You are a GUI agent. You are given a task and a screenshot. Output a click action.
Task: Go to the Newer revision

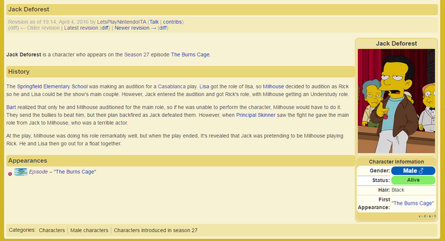point(135,28)
